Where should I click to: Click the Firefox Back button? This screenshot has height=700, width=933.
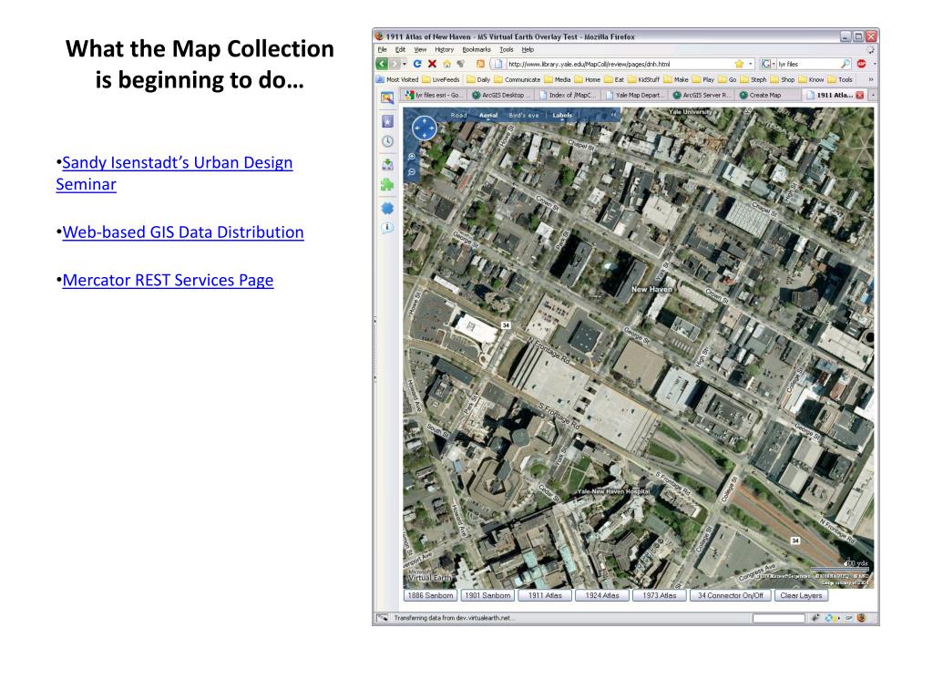coord(382,64)
